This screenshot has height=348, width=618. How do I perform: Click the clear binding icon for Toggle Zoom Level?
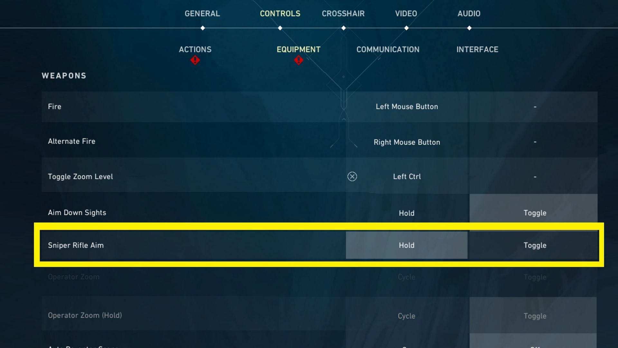[352, 176]
